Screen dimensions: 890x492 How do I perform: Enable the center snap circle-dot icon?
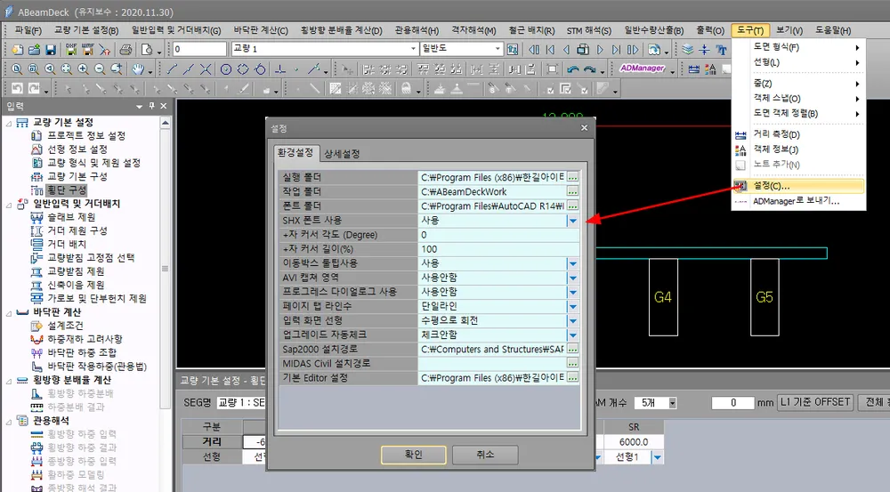point(226,69)
